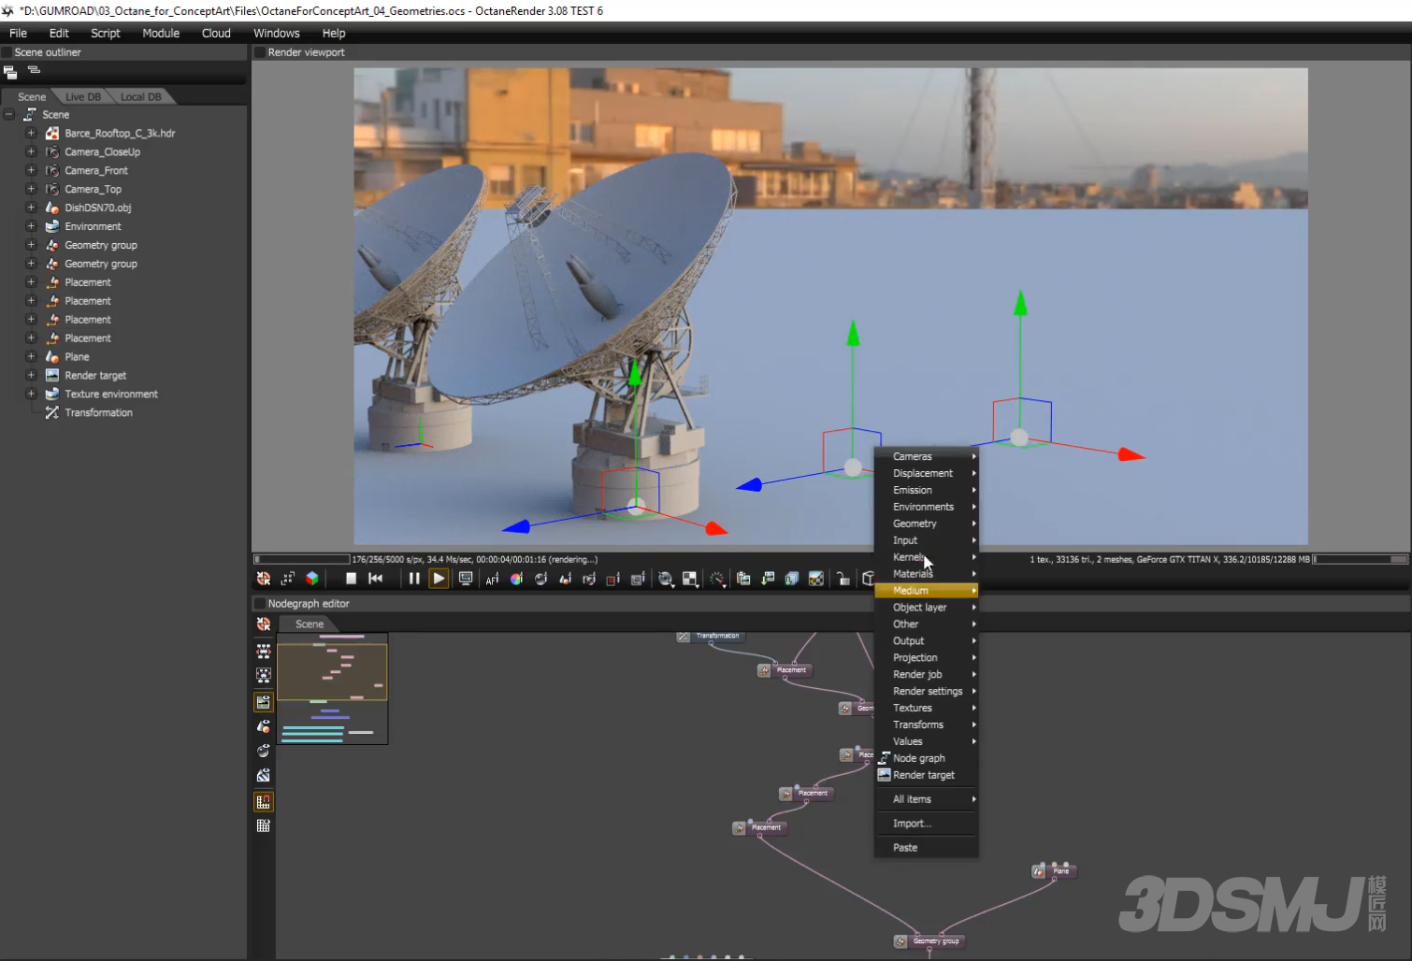Restart the render from beginning
The width and height of the screenshot is (1412, 961).
[376, 579]
